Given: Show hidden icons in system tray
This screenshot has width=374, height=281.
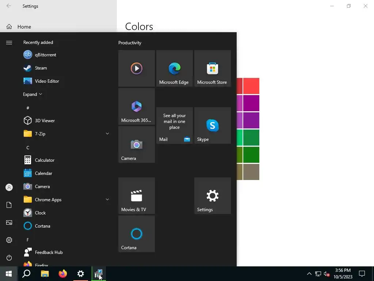Looking at the screenshot, I should pyautogui.click(x=309, y=274).
